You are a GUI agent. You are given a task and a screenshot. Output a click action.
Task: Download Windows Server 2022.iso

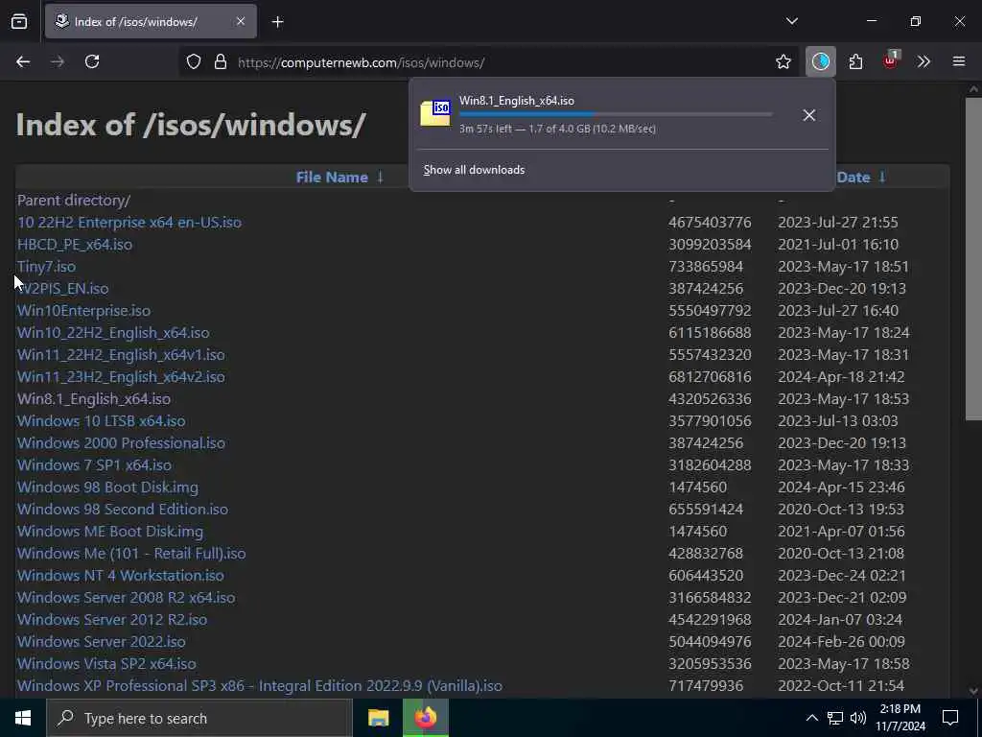(102, 642)
